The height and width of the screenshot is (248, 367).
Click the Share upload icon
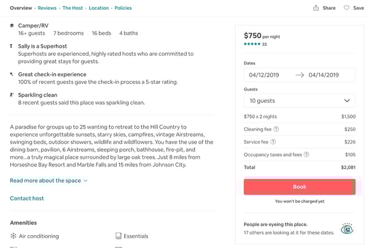(x=316, y=8)
